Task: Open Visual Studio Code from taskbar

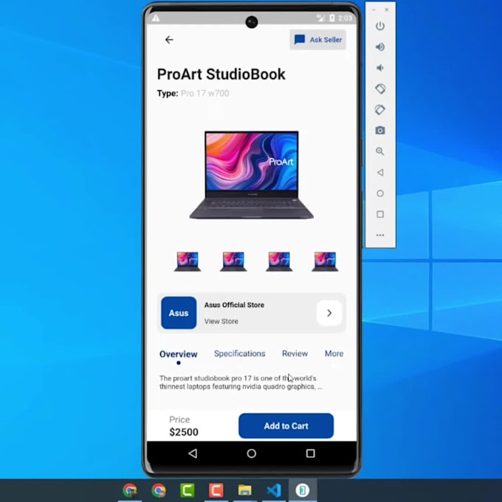Action: tap(274, 490)
